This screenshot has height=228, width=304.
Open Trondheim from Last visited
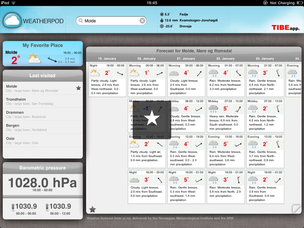[43, 101]
